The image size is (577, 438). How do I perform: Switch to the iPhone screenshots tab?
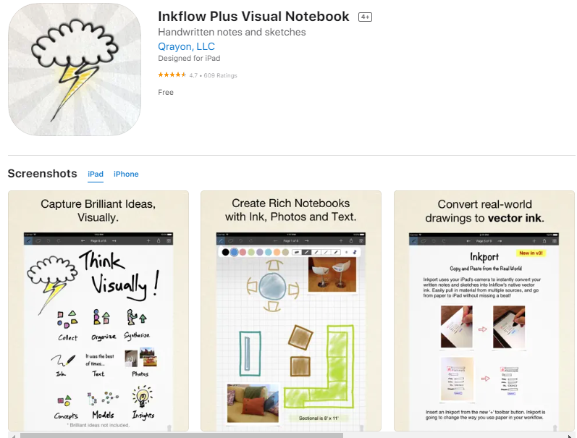pos(126,174)
